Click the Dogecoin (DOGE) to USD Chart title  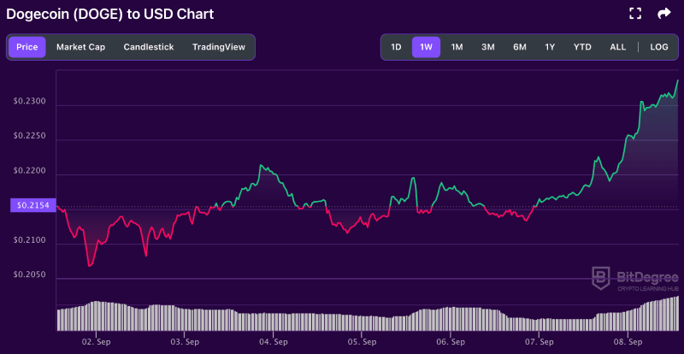pos(109,14)
